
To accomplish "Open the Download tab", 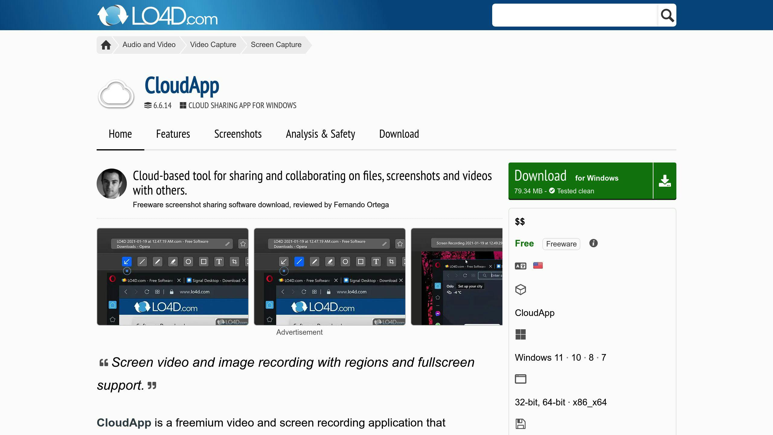I will 399,134.
